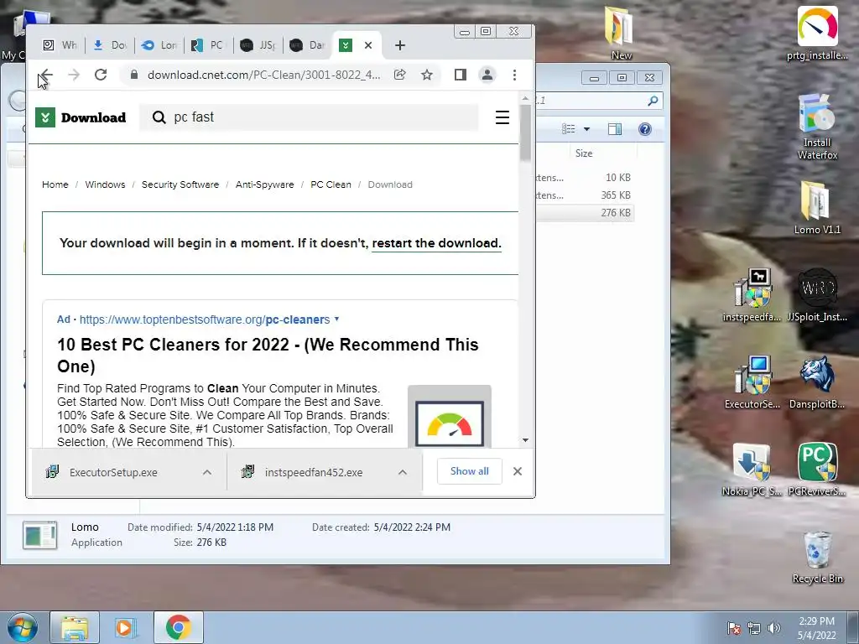Share this page with the share icon
The image size is (859, 644).
tap(400, 75)
